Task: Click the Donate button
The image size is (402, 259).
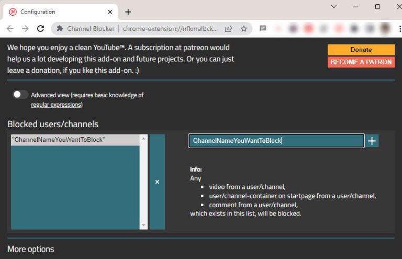Action: [361, 50]
